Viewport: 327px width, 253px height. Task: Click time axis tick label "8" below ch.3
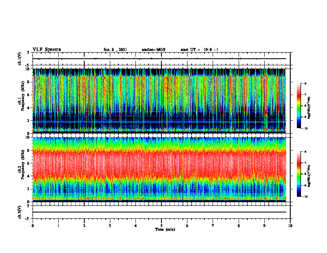(239, 226)
